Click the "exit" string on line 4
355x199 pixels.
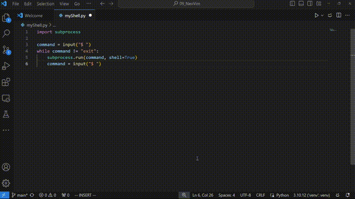88,51
